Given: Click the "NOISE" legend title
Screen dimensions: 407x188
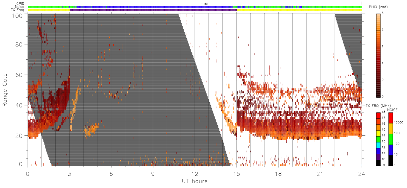Looking at the screenshot, I should tap(393, 109).
